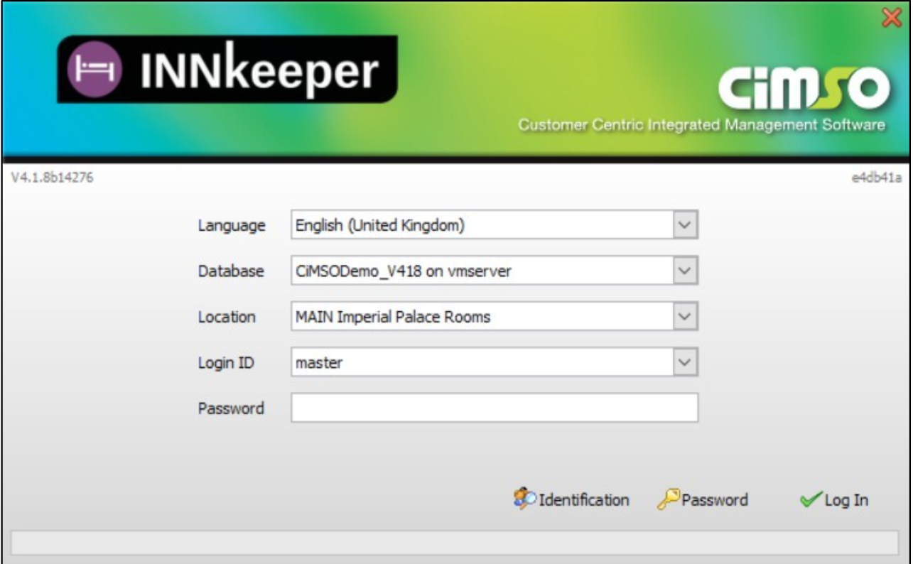Click the version text V4.1.8b14276
Screen dimensions: 913x564
click(x=52, y=178)
